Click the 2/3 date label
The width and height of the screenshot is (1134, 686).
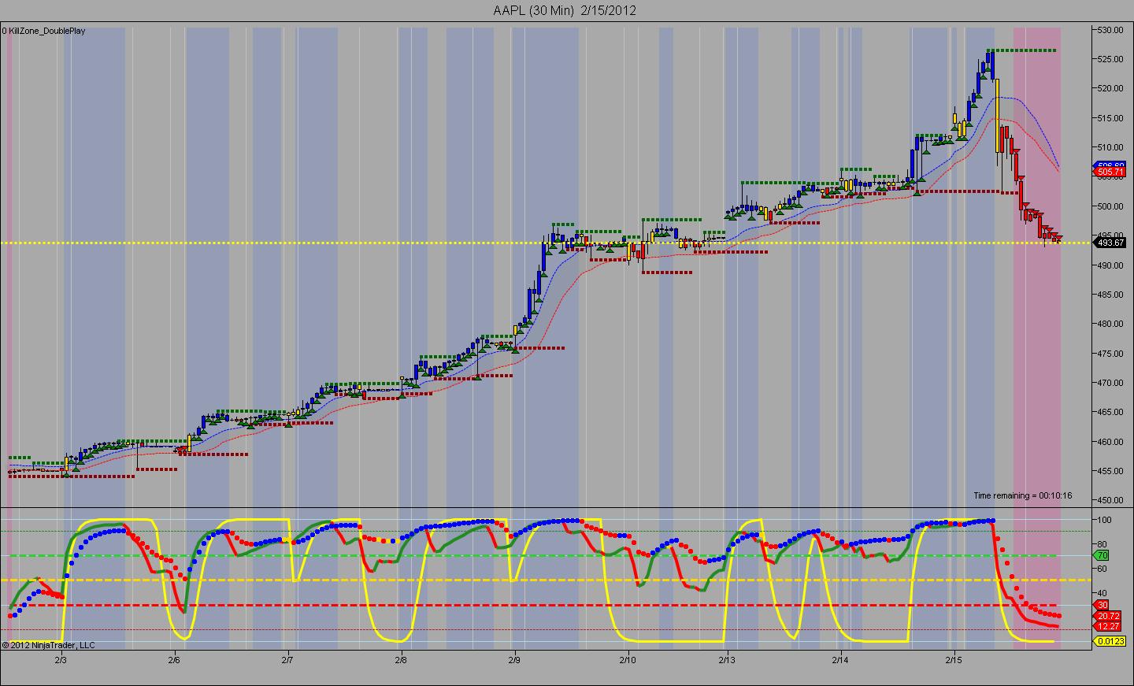click(61, 659)
